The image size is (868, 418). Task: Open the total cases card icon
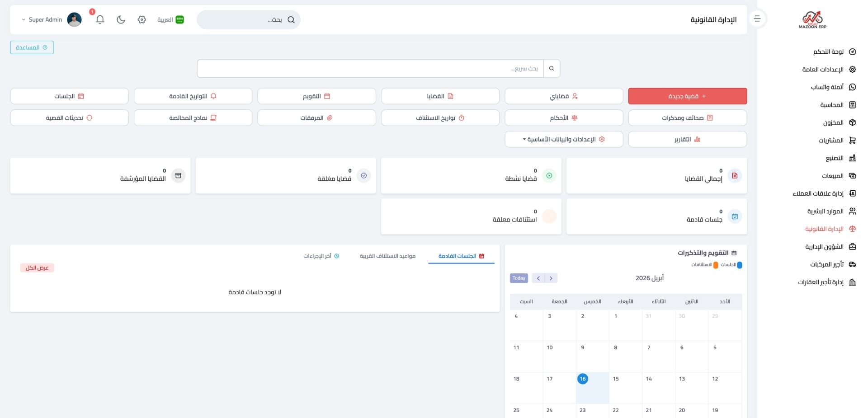pos(735,176)
